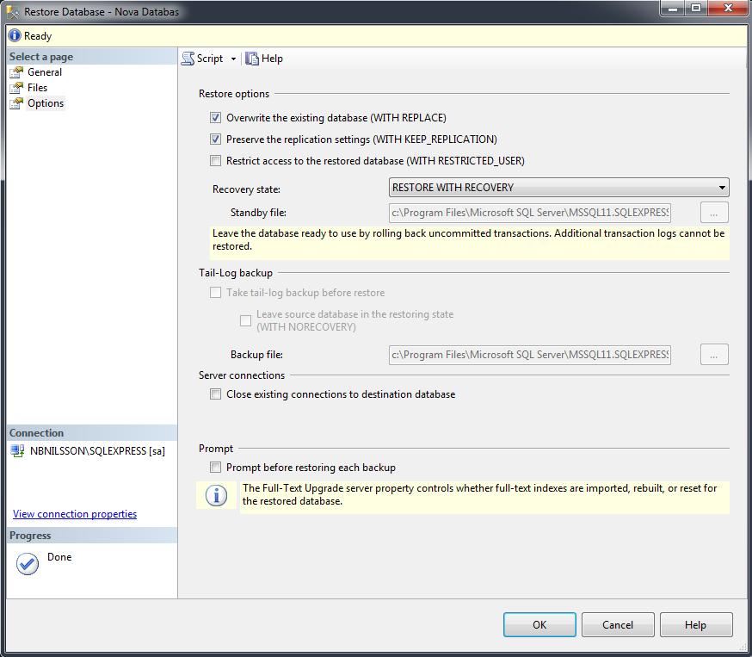This screenshot has height=657, width=752.
Task: Open the General page
Action: pos(45,72)
